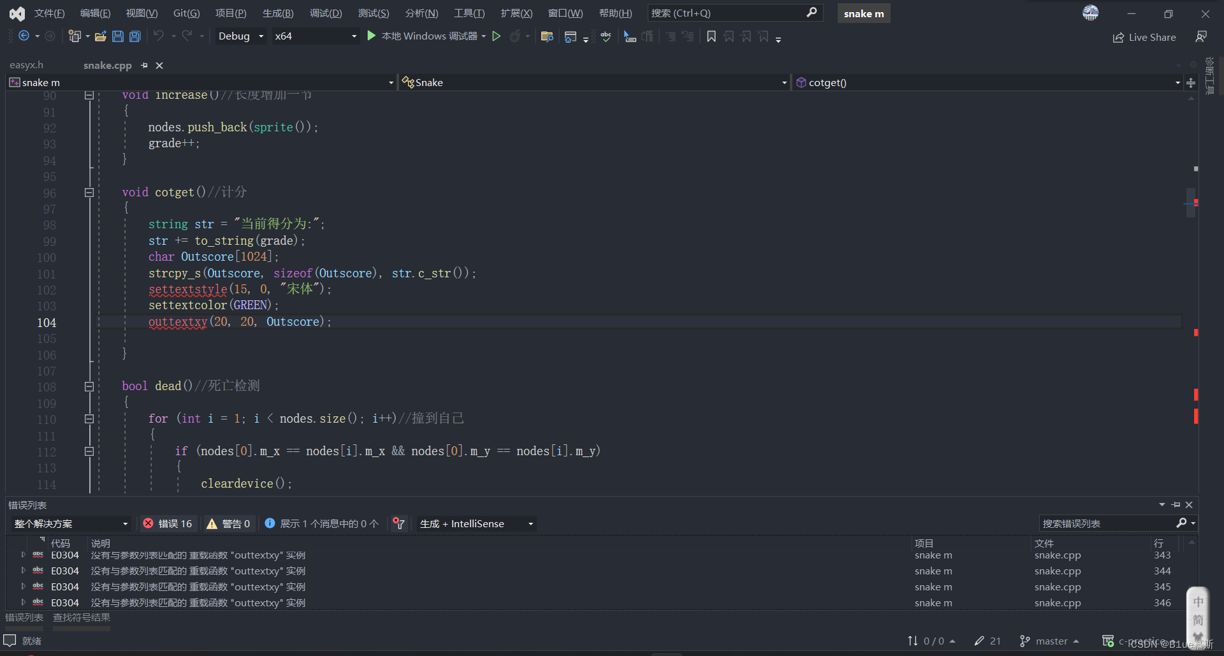The height and width of the screenshot is (656, 1224).
Task: Open the Debug configuration dropdown
Action: 239,36
